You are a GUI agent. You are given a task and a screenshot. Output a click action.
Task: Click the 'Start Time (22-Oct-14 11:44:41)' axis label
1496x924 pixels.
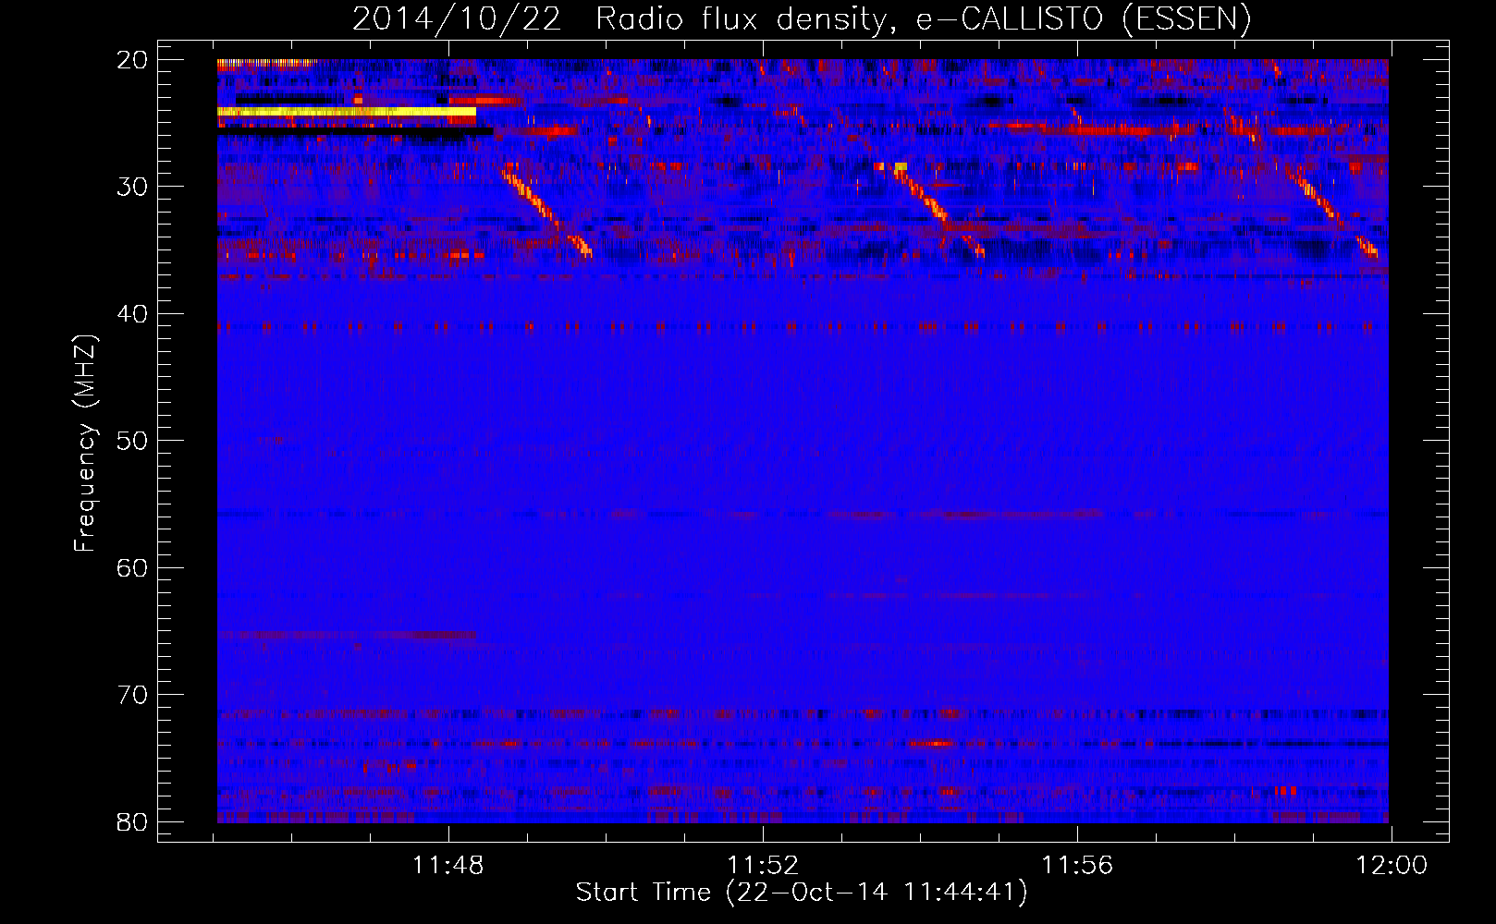coord(802,893)
